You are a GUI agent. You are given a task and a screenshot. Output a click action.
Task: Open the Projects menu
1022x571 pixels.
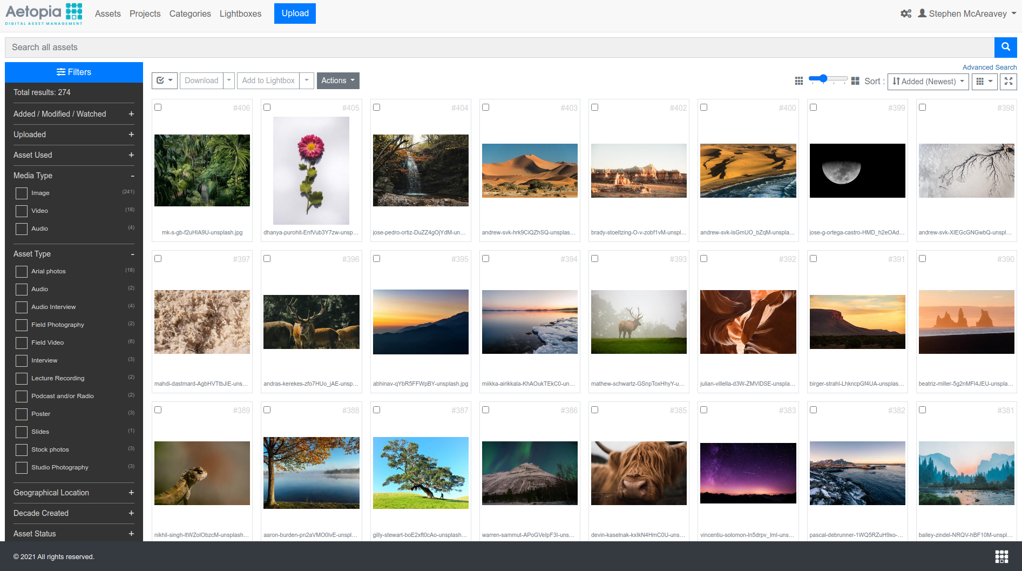pyautogui.click(x=145, y=14)
